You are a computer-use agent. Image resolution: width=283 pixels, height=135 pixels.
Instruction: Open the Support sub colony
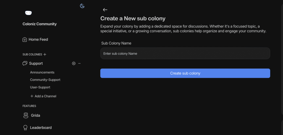pyautogui.click(x=36, y=63)
